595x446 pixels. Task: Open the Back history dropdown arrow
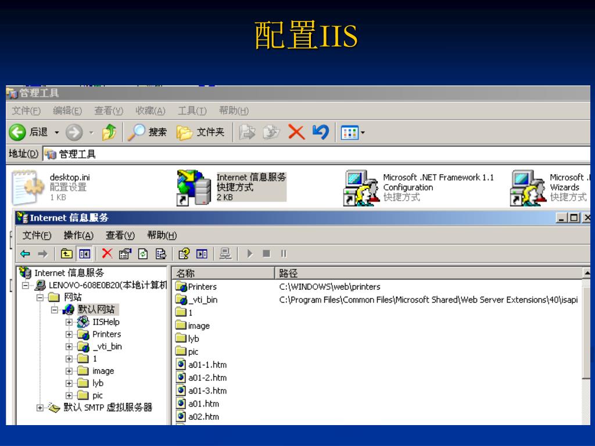(56, 133)
